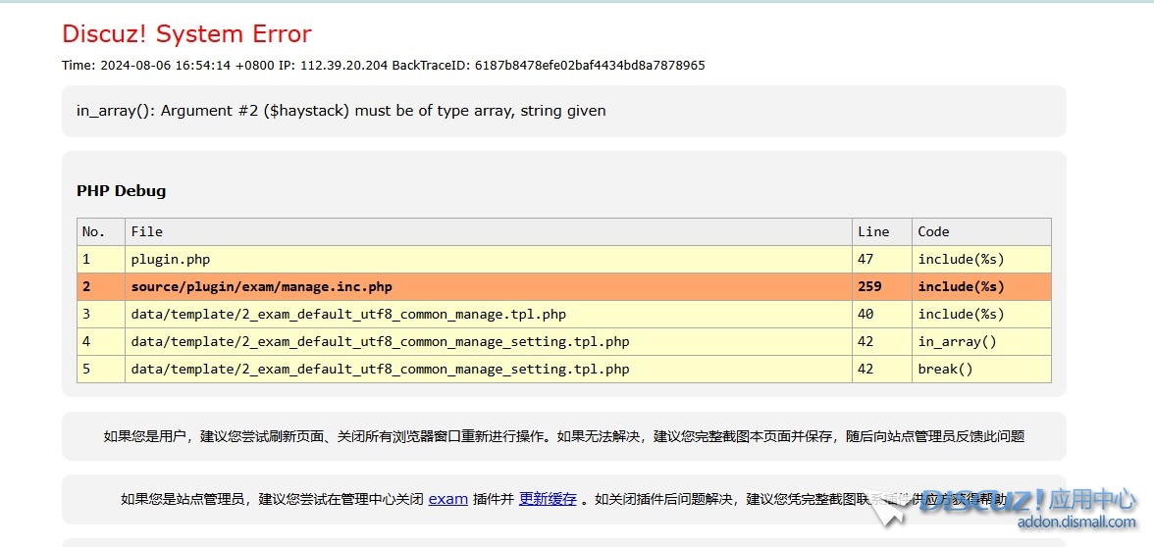Screen dimensions: 1154x547
Task: Click the Discuz! 应用中心 watermark logo
Action: pos(1026,501)
